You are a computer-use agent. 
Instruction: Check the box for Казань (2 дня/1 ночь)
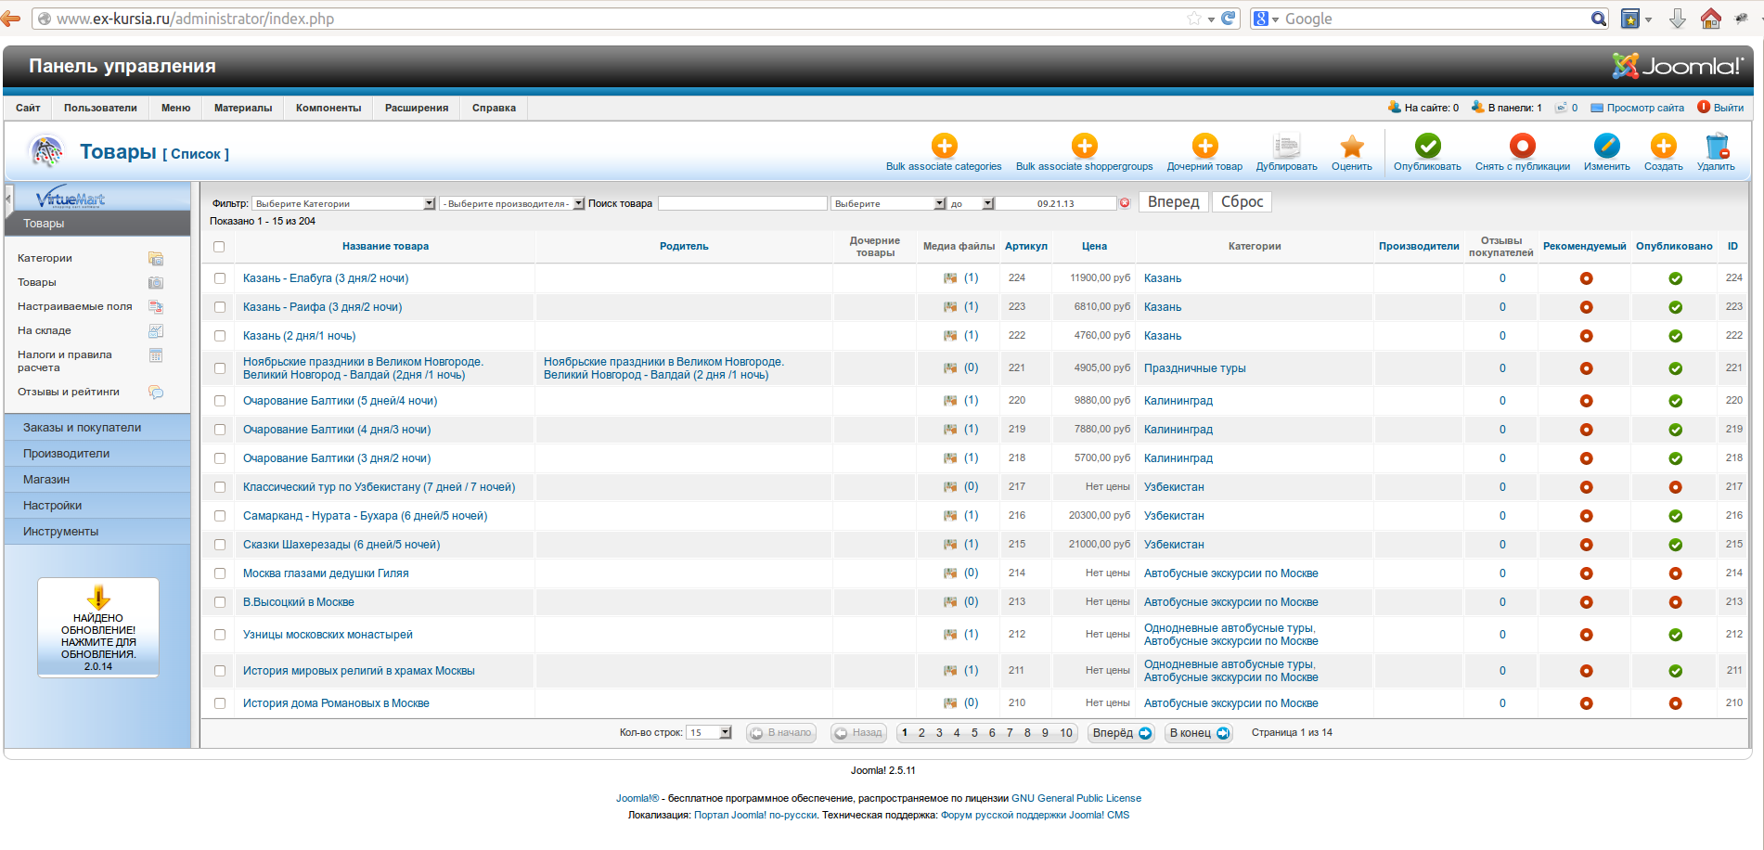(x=220, y=336)
